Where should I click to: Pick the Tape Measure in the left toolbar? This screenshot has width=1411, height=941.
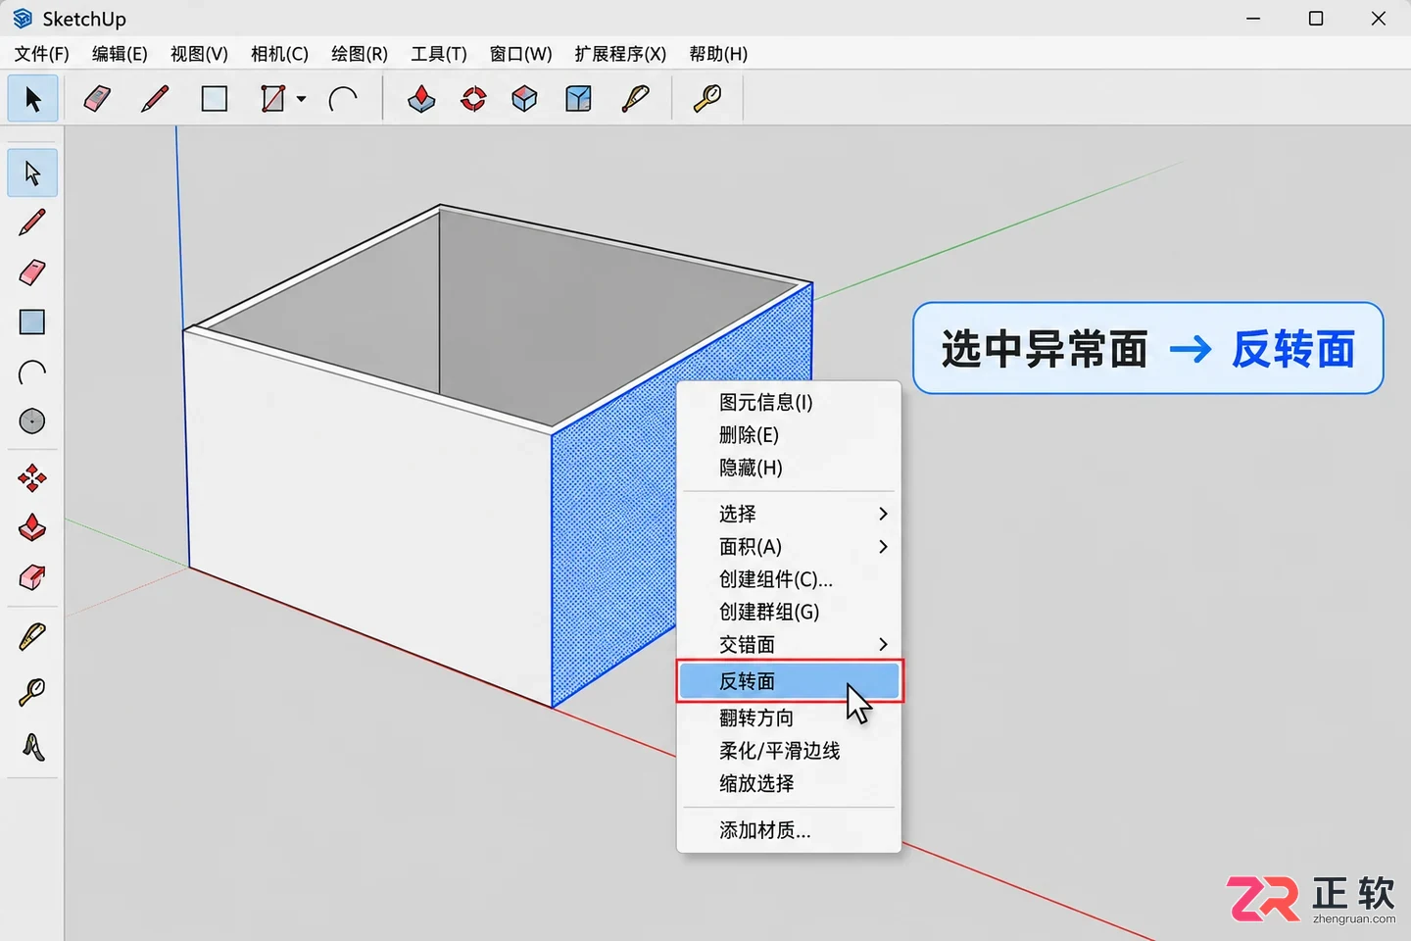(x=32, y=638)
